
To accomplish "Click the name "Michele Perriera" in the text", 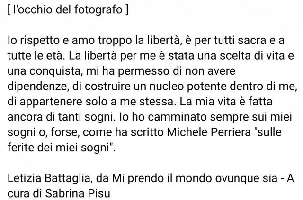I will point(209,132).
